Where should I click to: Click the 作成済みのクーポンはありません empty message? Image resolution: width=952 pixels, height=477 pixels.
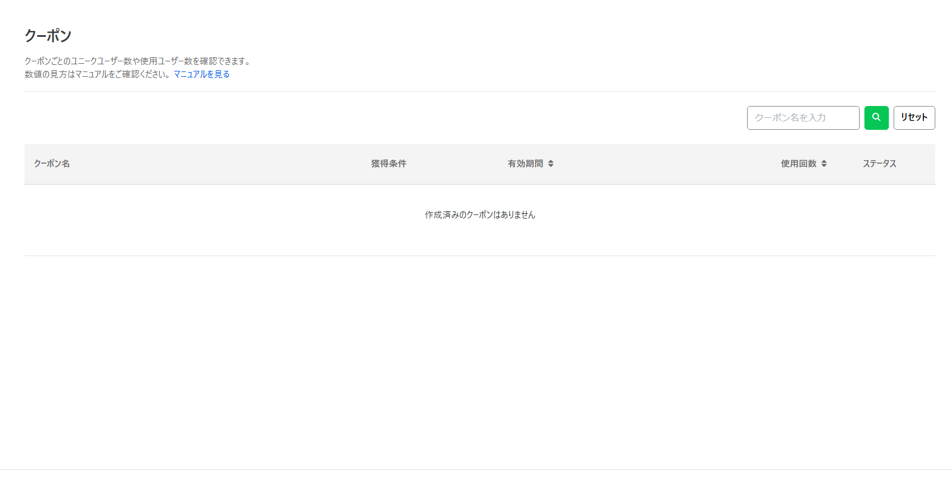[480, 215]
